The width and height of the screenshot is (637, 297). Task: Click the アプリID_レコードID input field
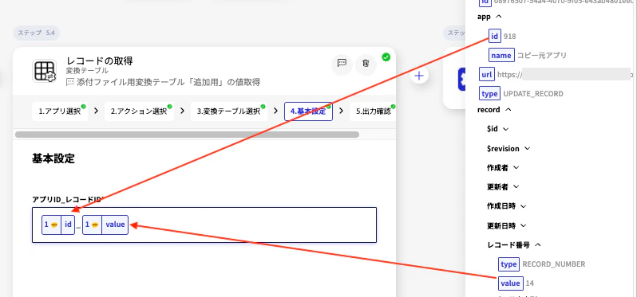pos(204,225)
